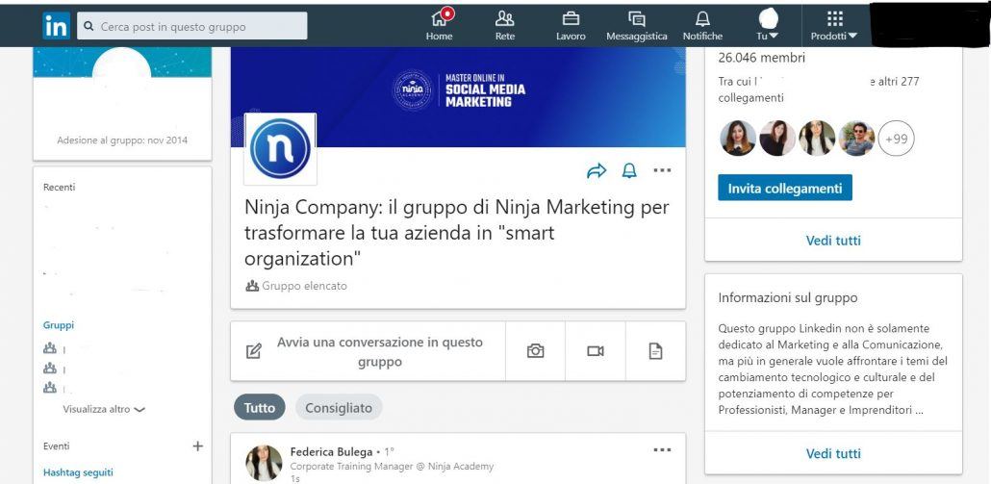Expand the Tu profile dropdown
Viewport: 991px width, 484px height.
768,25
